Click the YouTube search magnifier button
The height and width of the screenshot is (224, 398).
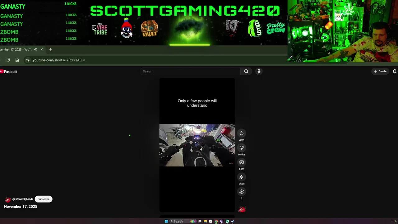point(246,71)
